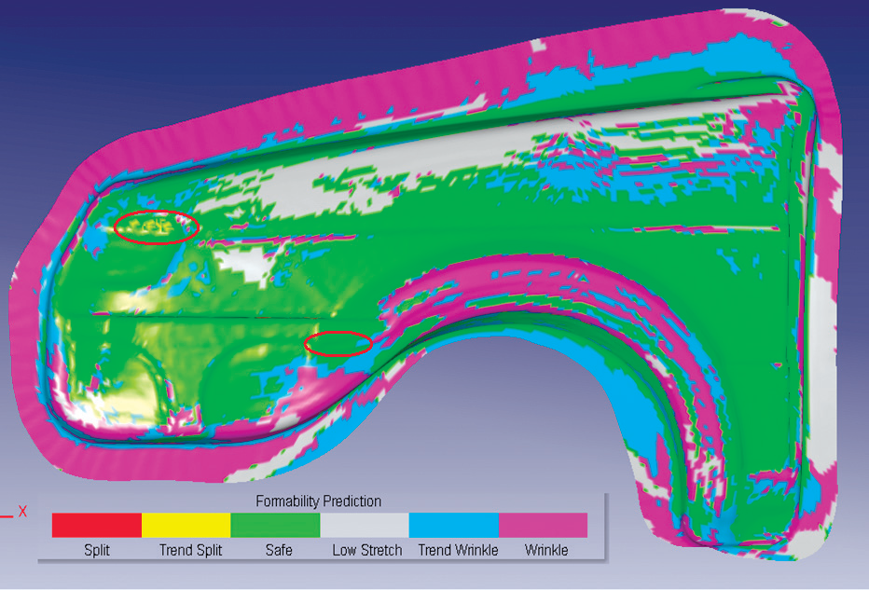Click the red Split color swatch
Image resolution: width=869 pixels, height=590 pixels.
(x=96, y=525)
